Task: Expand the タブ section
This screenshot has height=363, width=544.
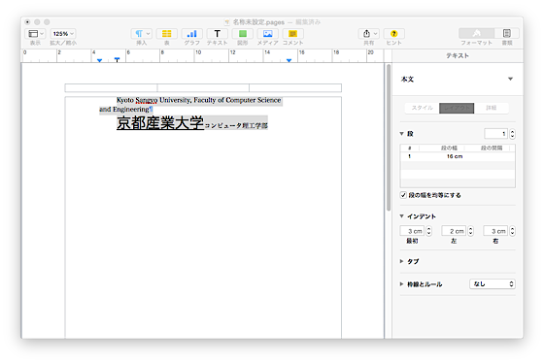Action: [402, 261]
